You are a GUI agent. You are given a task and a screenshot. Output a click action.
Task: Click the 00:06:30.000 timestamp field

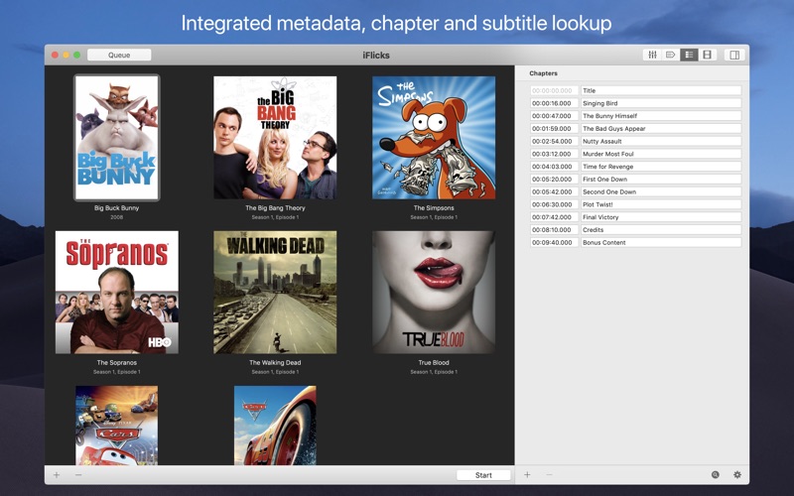coord(553,204)
